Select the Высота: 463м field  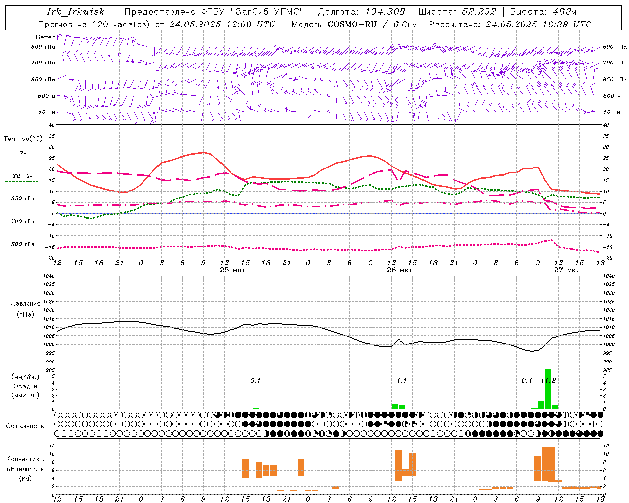(x=543, y=12)
